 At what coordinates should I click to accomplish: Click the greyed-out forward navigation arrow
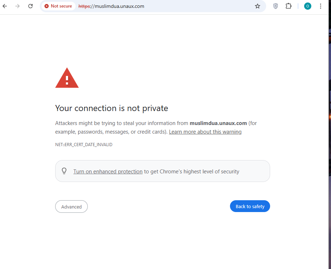tap(18, 6)
